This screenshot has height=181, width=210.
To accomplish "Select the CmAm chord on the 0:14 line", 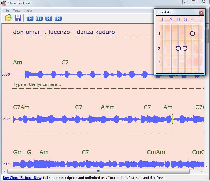I will point(156,152).
